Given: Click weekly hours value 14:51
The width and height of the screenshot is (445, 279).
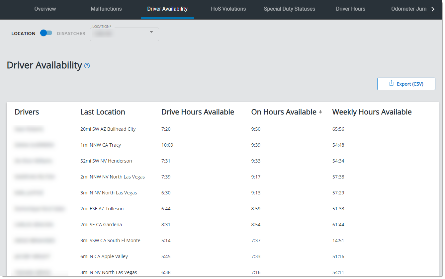Looking at the screenshot, I should [x=338, y=241].
